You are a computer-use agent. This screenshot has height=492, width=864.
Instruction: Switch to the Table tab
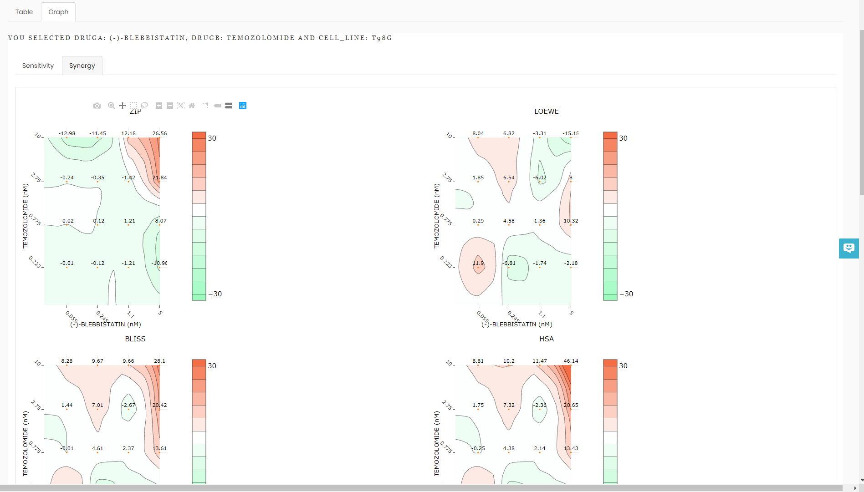coord(24,12)
